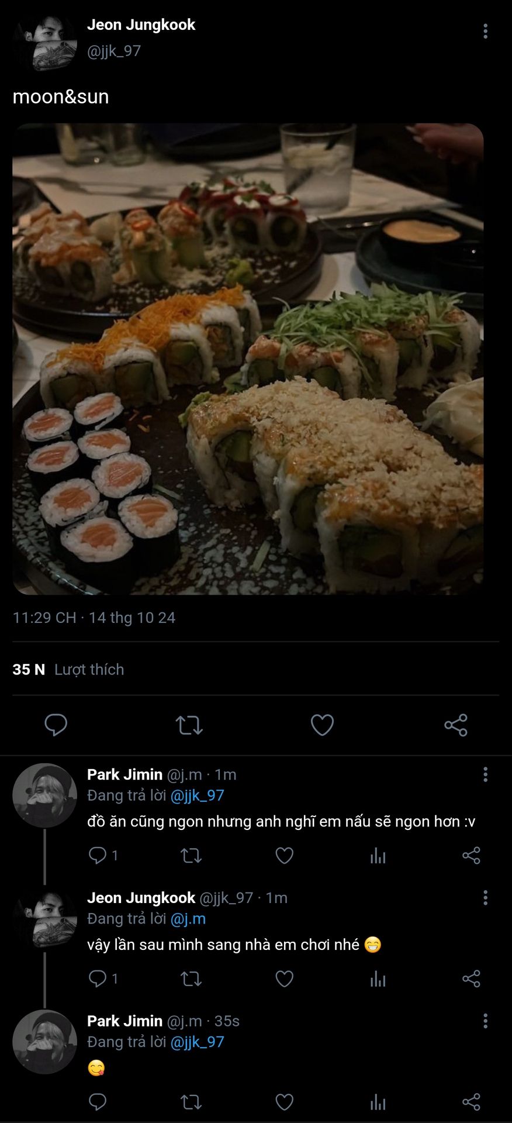512x1123 pixels.
Task: Share the main sushi tweet
Action: [455, 725]
